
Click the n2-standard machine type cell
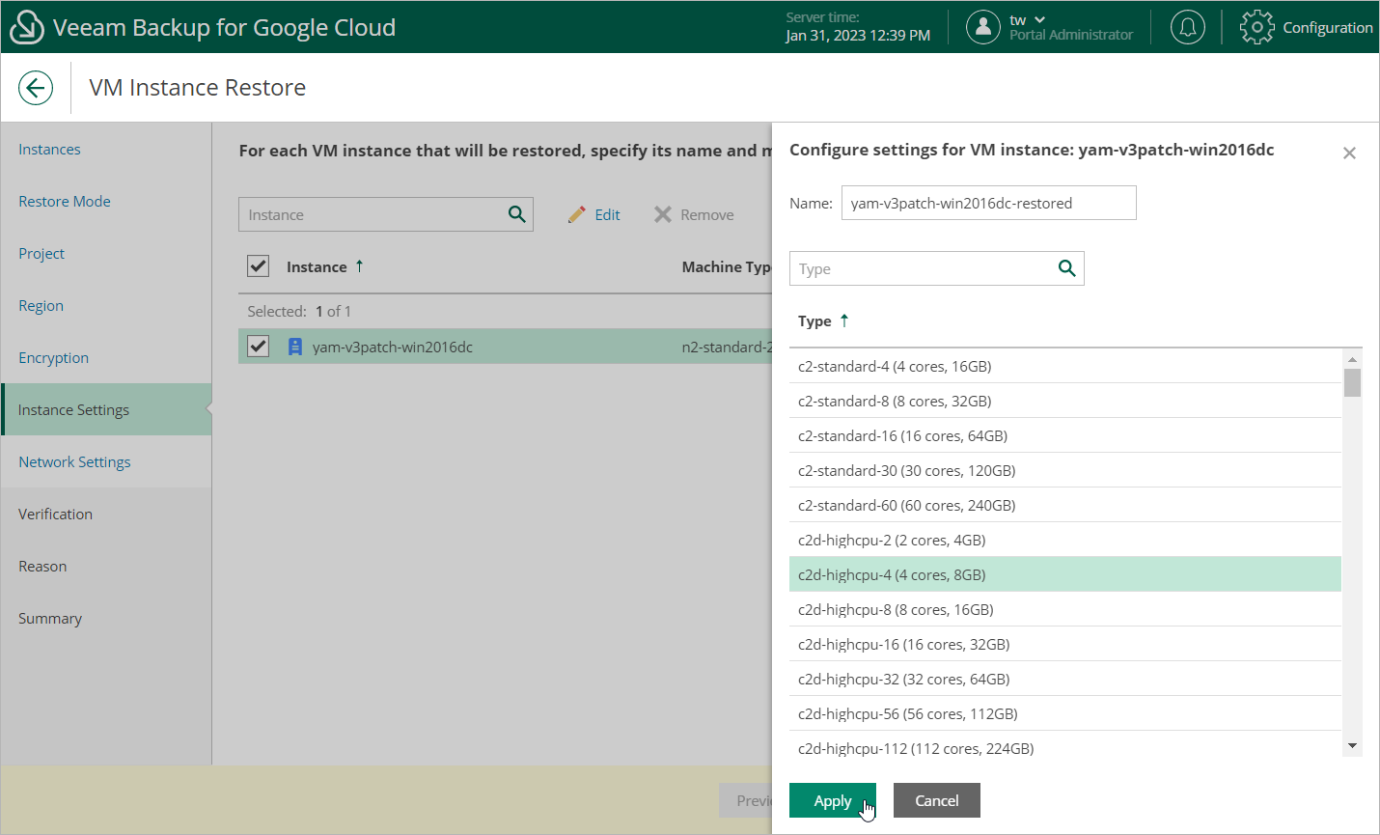[727, 347]
